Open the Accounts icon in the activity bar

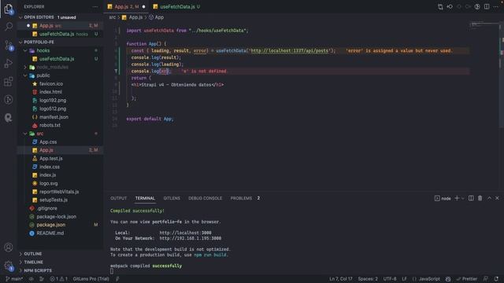click(x=9, y=247)
